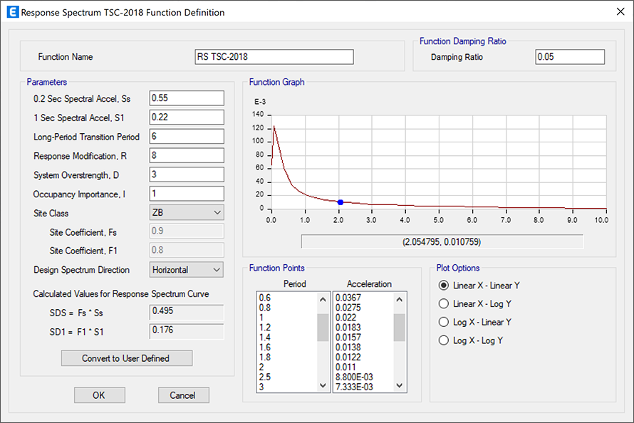Close the Function Definition dialog

(620, 11)
